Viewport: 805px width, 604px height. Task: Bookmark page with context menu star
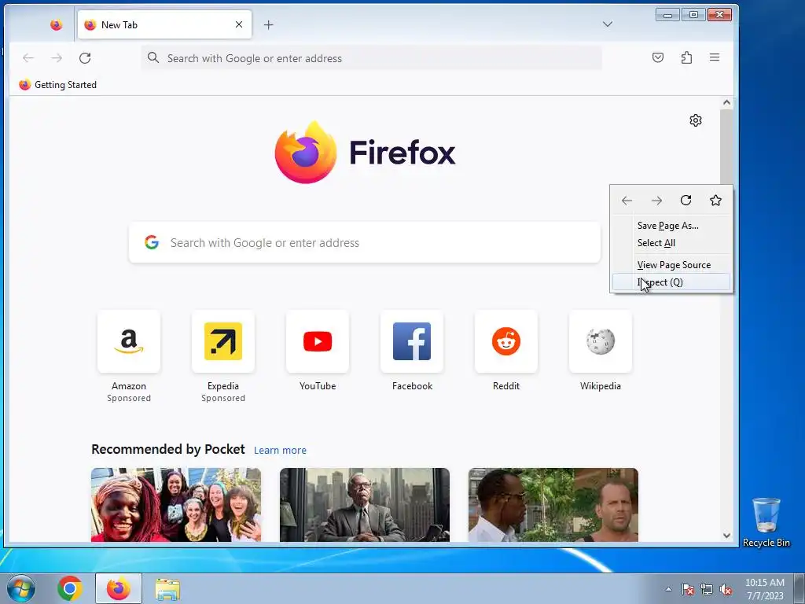(715, 201)
